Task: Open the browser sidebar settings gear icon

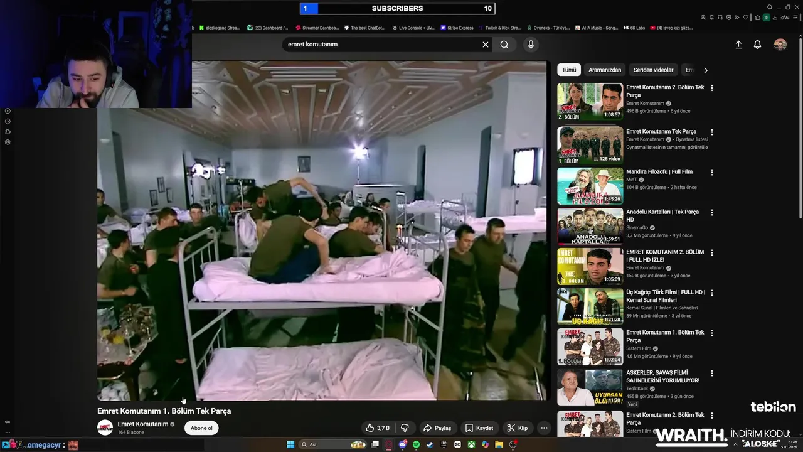Action: click(8, 142)
